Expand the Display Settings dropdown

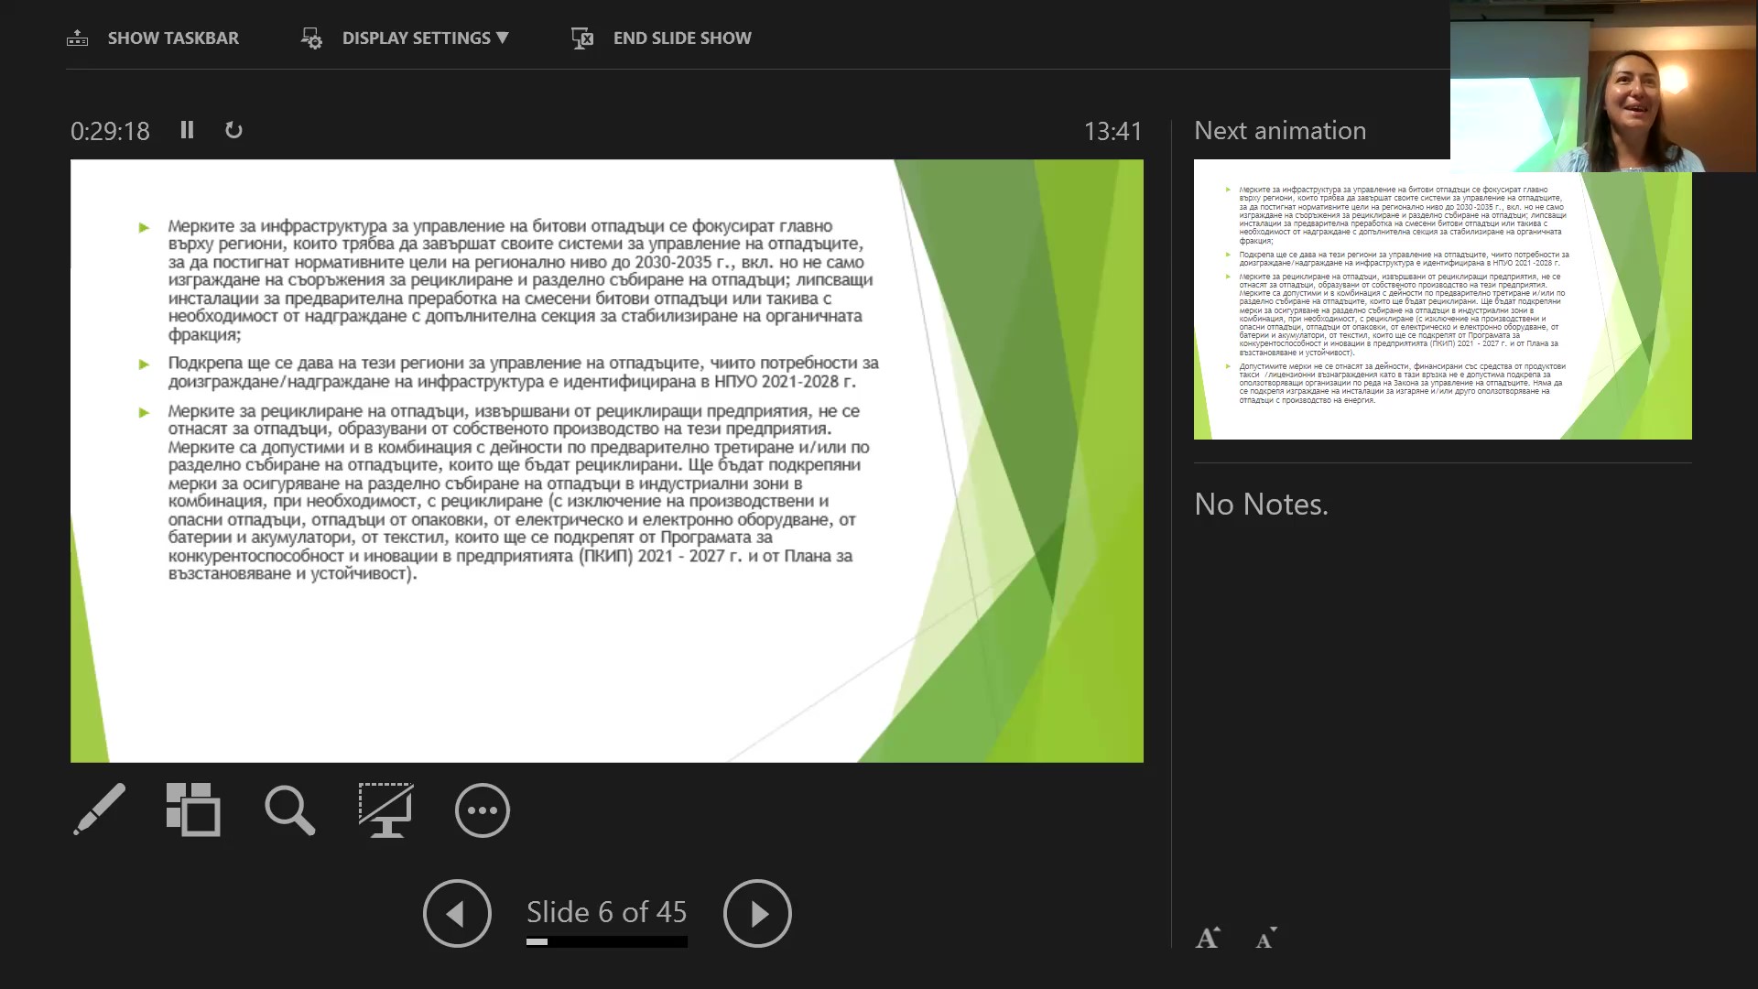point(425,38)
